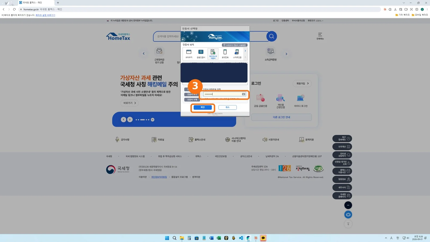Click the magnifier search button in Hometax header
The image size is (430, 242).
(x=271, y=36)
